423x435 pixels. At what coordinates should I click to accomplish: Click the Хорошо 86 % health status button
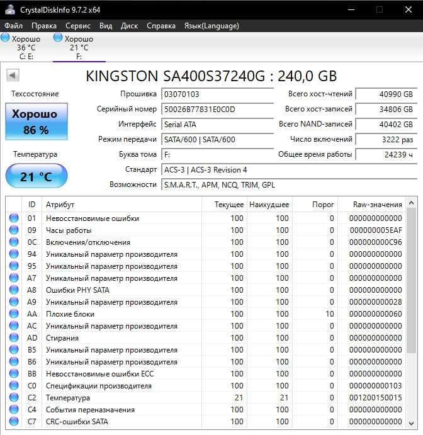pyautogui.click(x=37, y=121)
